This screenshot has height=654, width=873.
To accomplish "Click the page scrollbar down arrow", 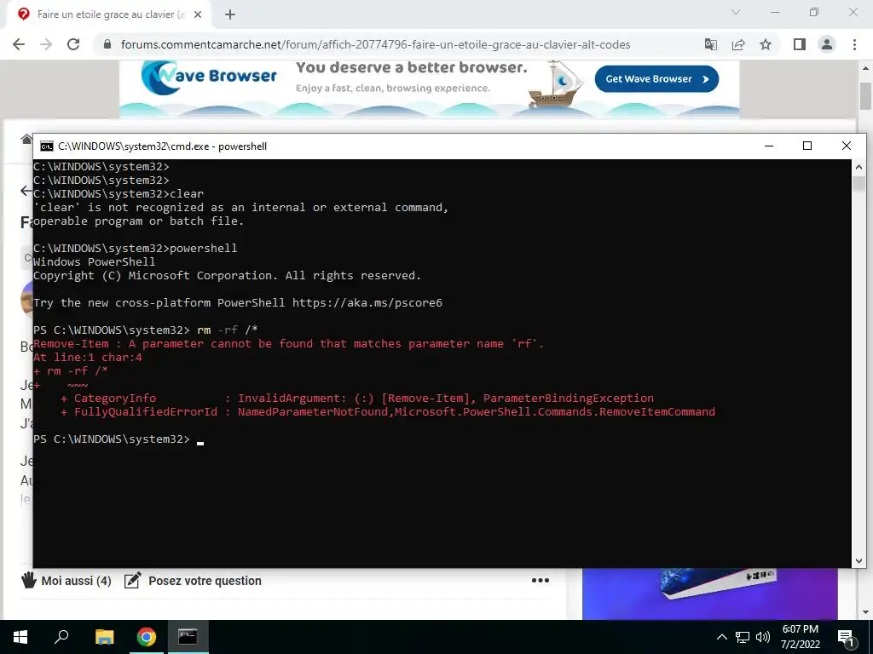I will tap(865, 612).
